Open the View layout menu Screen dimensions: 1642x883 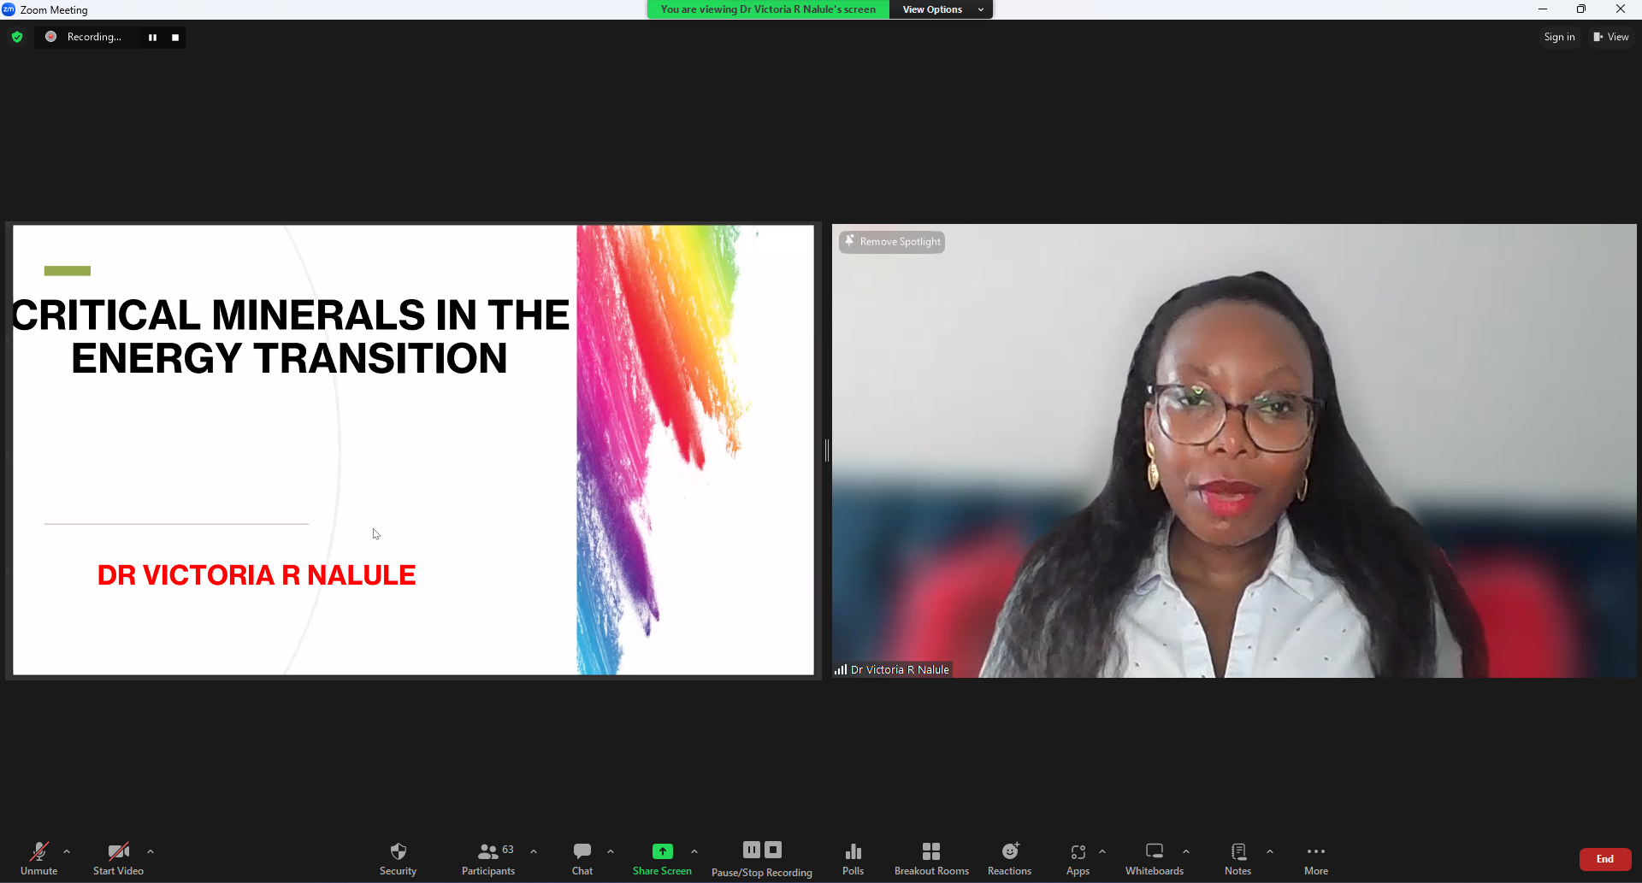click(x=1610, y=37)
